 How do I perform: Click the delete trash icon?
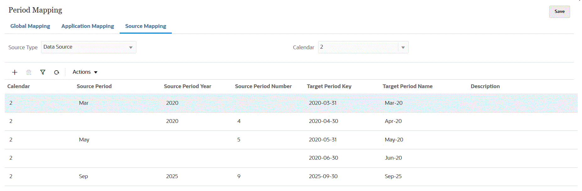click(x=29, y=72)
